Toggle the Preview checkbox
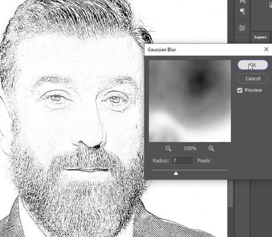The image size is (272, 237). coord(240,90)
